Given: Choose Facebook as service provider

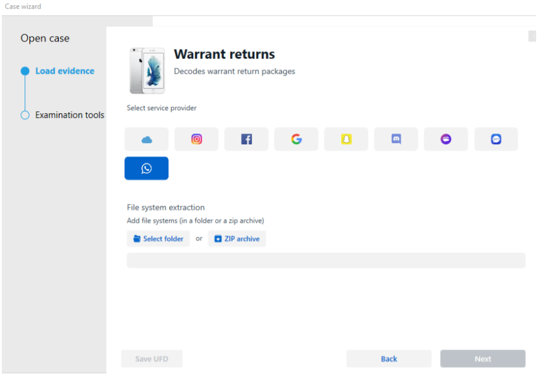Looking at the screenshot, I should pos(246,139).
